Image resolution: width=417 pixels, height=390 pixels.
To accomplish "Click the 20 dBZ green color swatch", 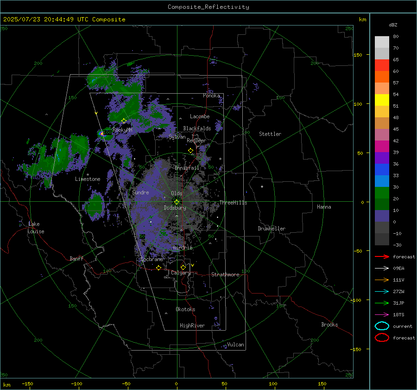I will 382,192.
